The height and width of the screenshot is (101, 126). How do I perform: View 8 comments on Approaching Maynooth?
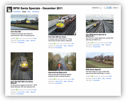(58, 83)
